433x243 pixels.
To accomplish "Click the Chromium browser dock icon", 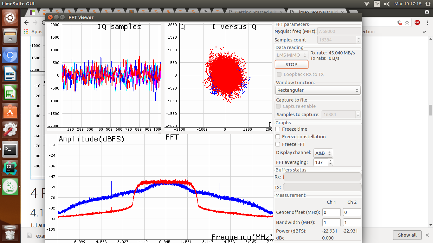I will [x=10, y=56].
